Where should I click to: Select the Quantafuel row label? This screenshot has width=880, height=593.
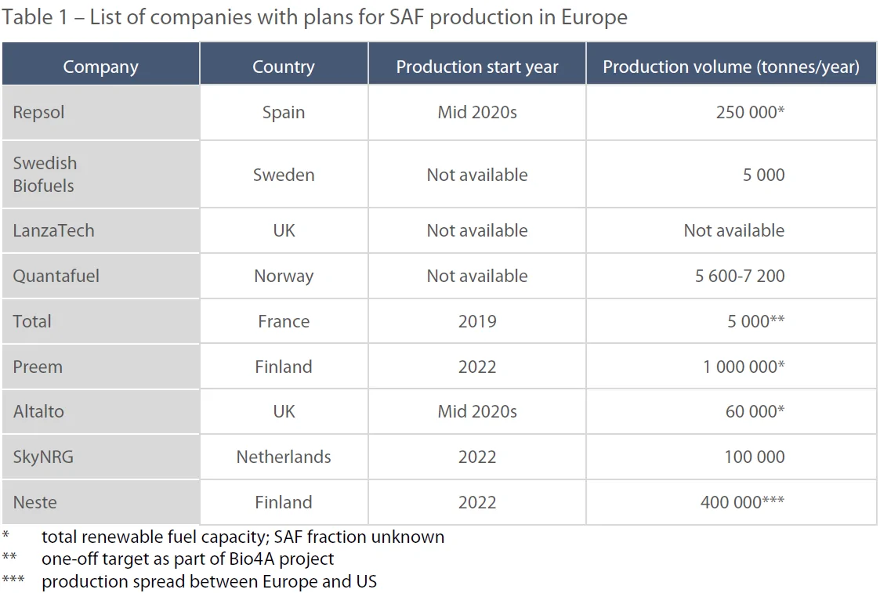click(56, 276)
